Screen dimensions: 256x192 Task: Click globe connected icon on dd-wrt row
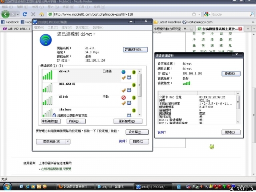pyautogui.click(x=124, y=72)
